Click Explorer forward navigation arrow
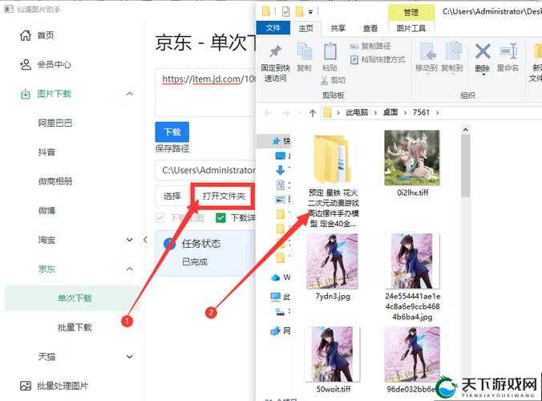542x401 pixels. [285, 113]
